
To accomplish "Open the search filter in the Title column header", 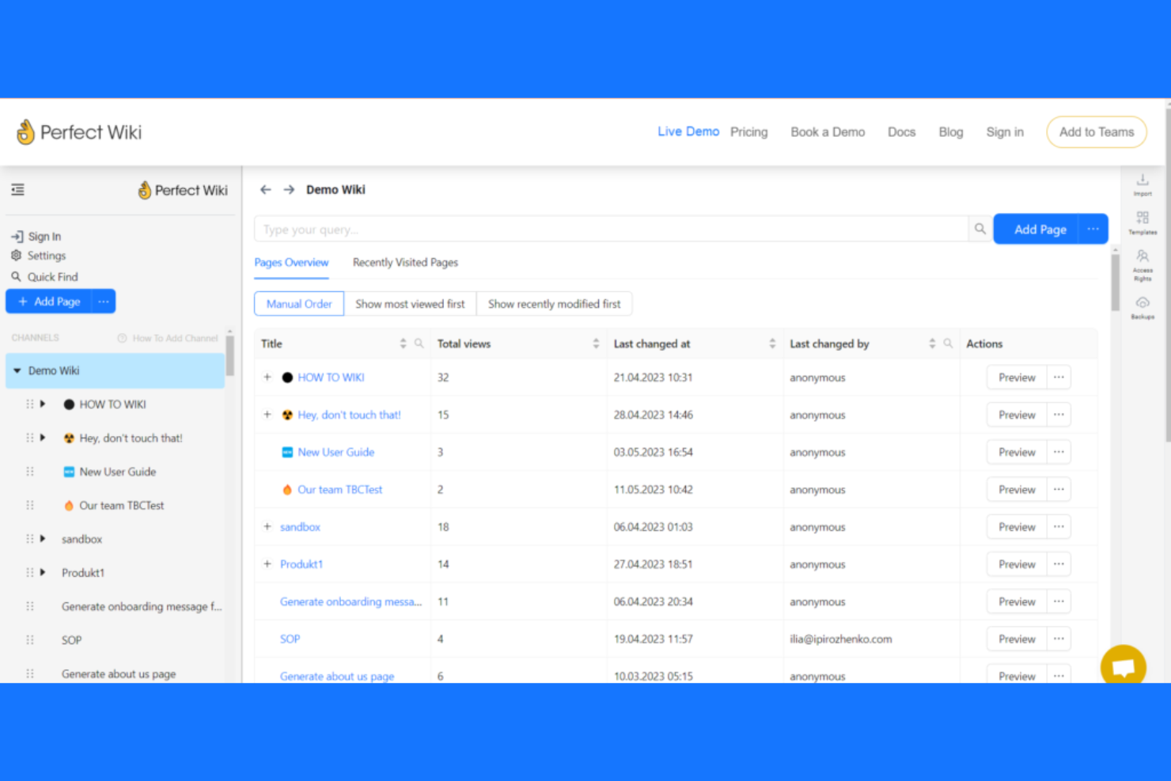I will (419, 343).
